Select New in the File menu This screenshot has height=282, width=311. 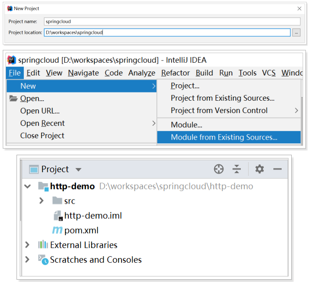[x=82, y=86]
